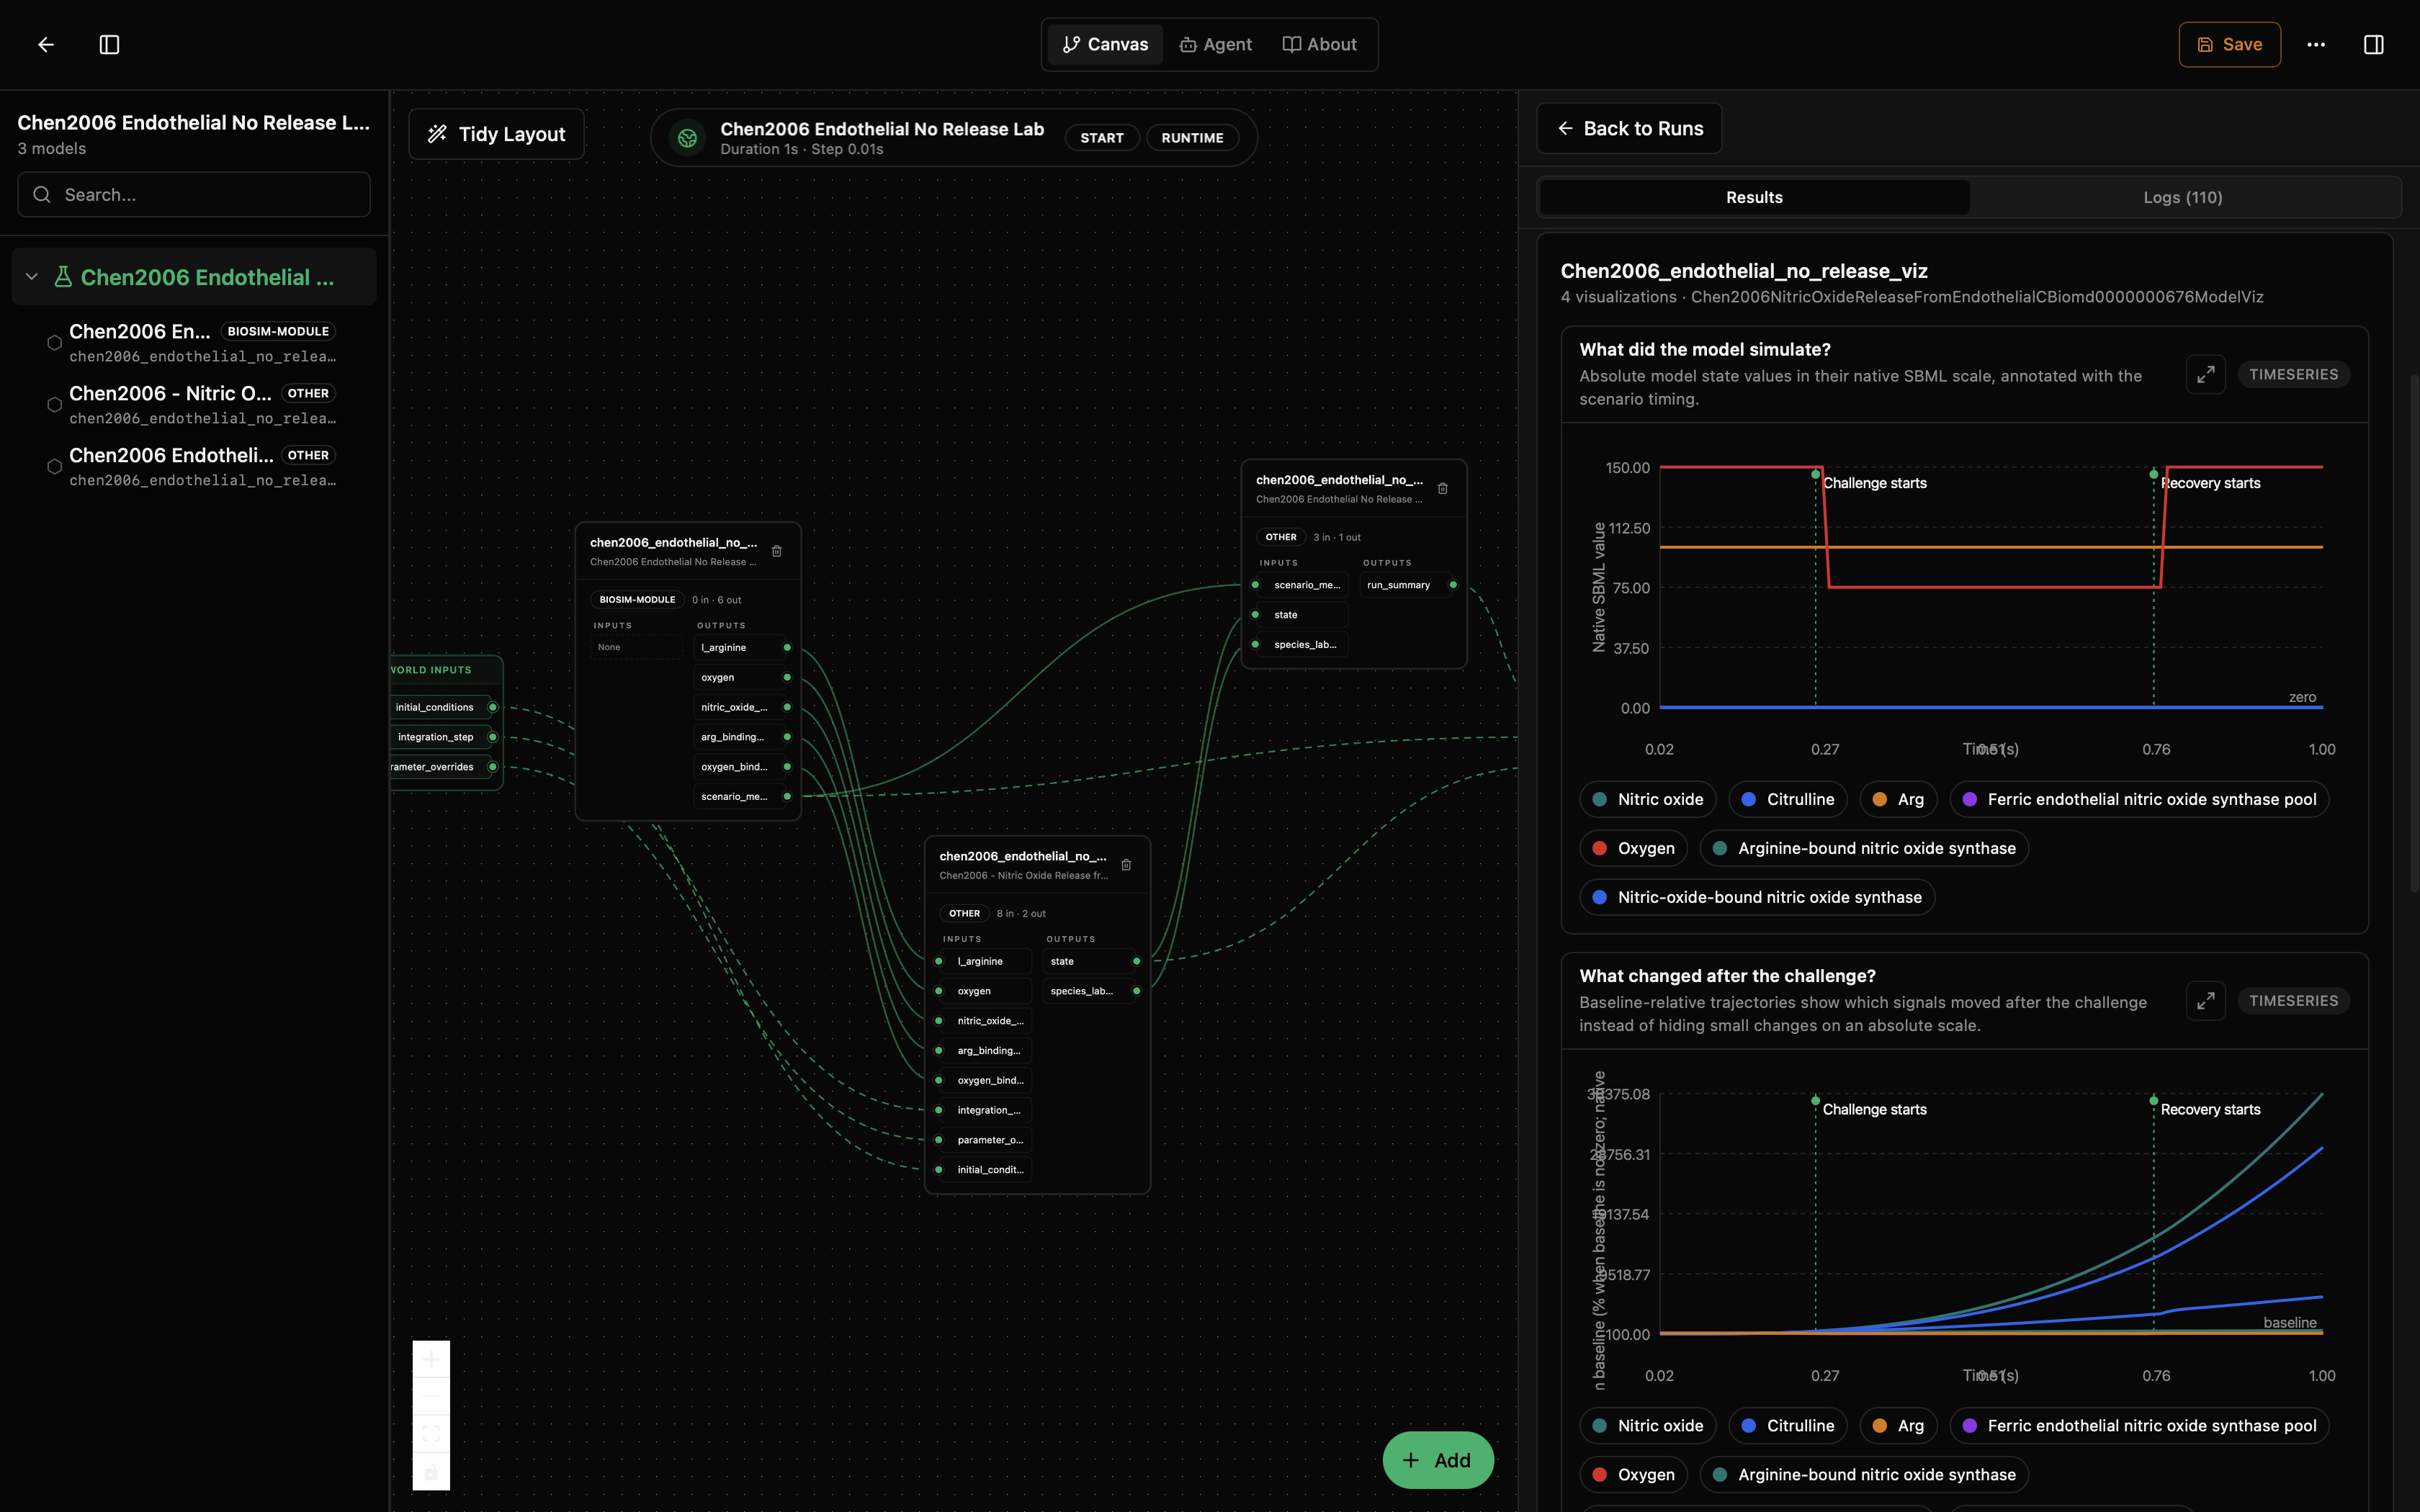This screenshot has width=2420, height=1512.
Task: Open the START pill in lab header
Action: coord(1102,138)
